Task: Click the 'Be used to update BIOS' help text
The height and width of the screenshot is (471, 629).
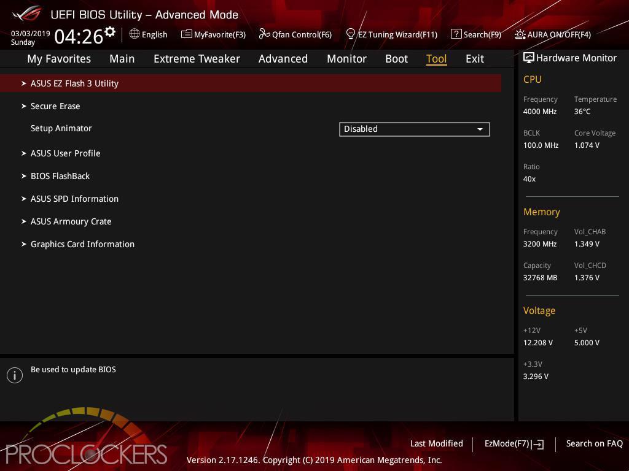Action: (x=74, y=369)
